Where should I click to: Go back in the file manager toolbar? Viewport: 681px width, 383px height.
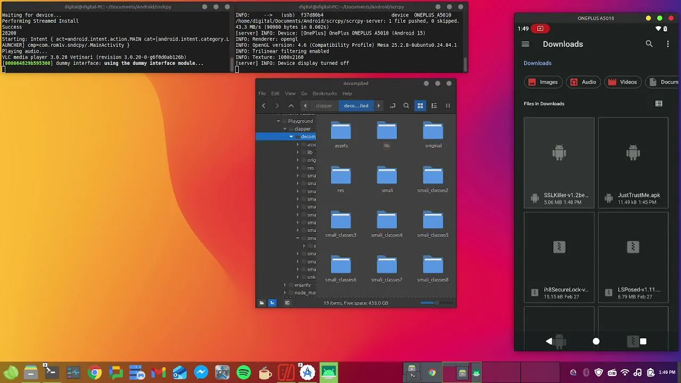[263, 106]
